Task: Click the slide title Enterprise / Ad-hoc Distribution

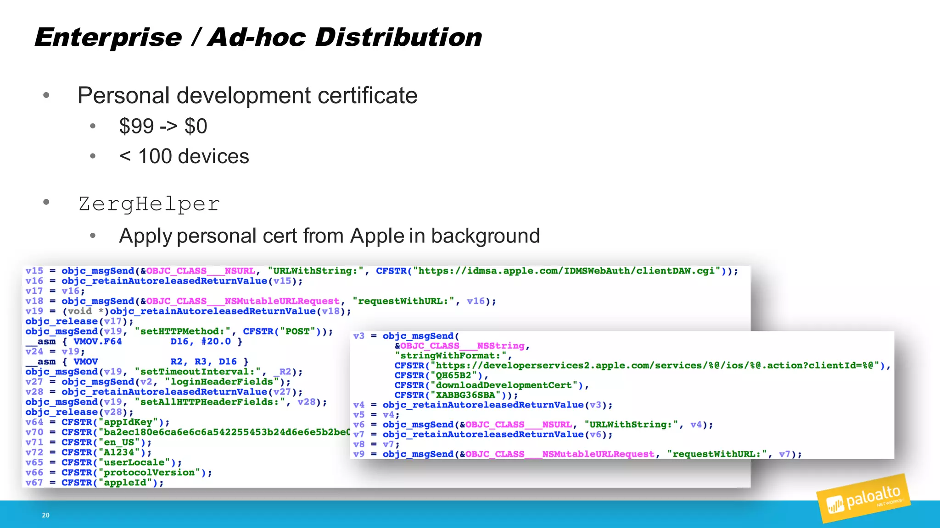Action: (258, 37)
